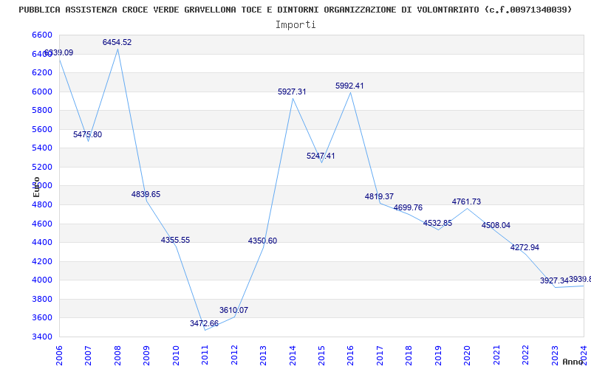Select the 4400 y-axis tick label
591x369 pixels.
pos(42,243)
